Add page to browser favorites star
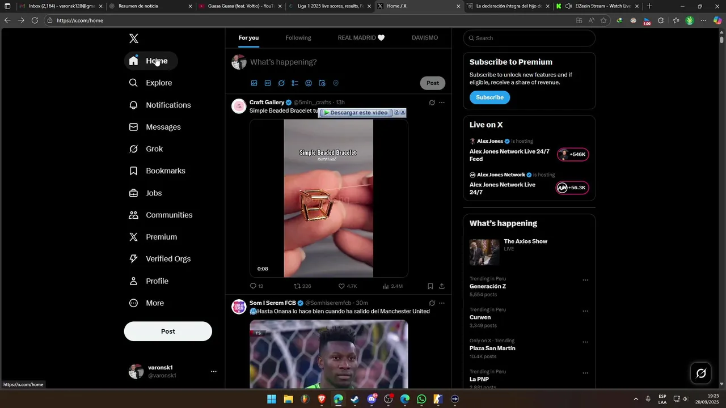The width and height of the screenshot is (726, 408). [603, 20]
